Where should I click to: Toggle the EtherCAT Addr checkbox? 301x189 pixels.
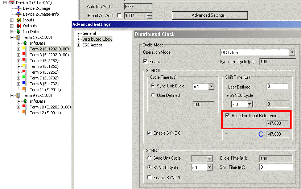119,15
